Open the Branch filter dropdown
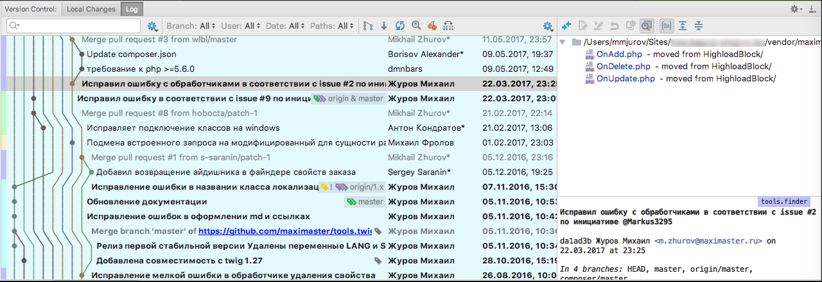Image resolution: width=822 pixels, height=282 pixels. 191,26
